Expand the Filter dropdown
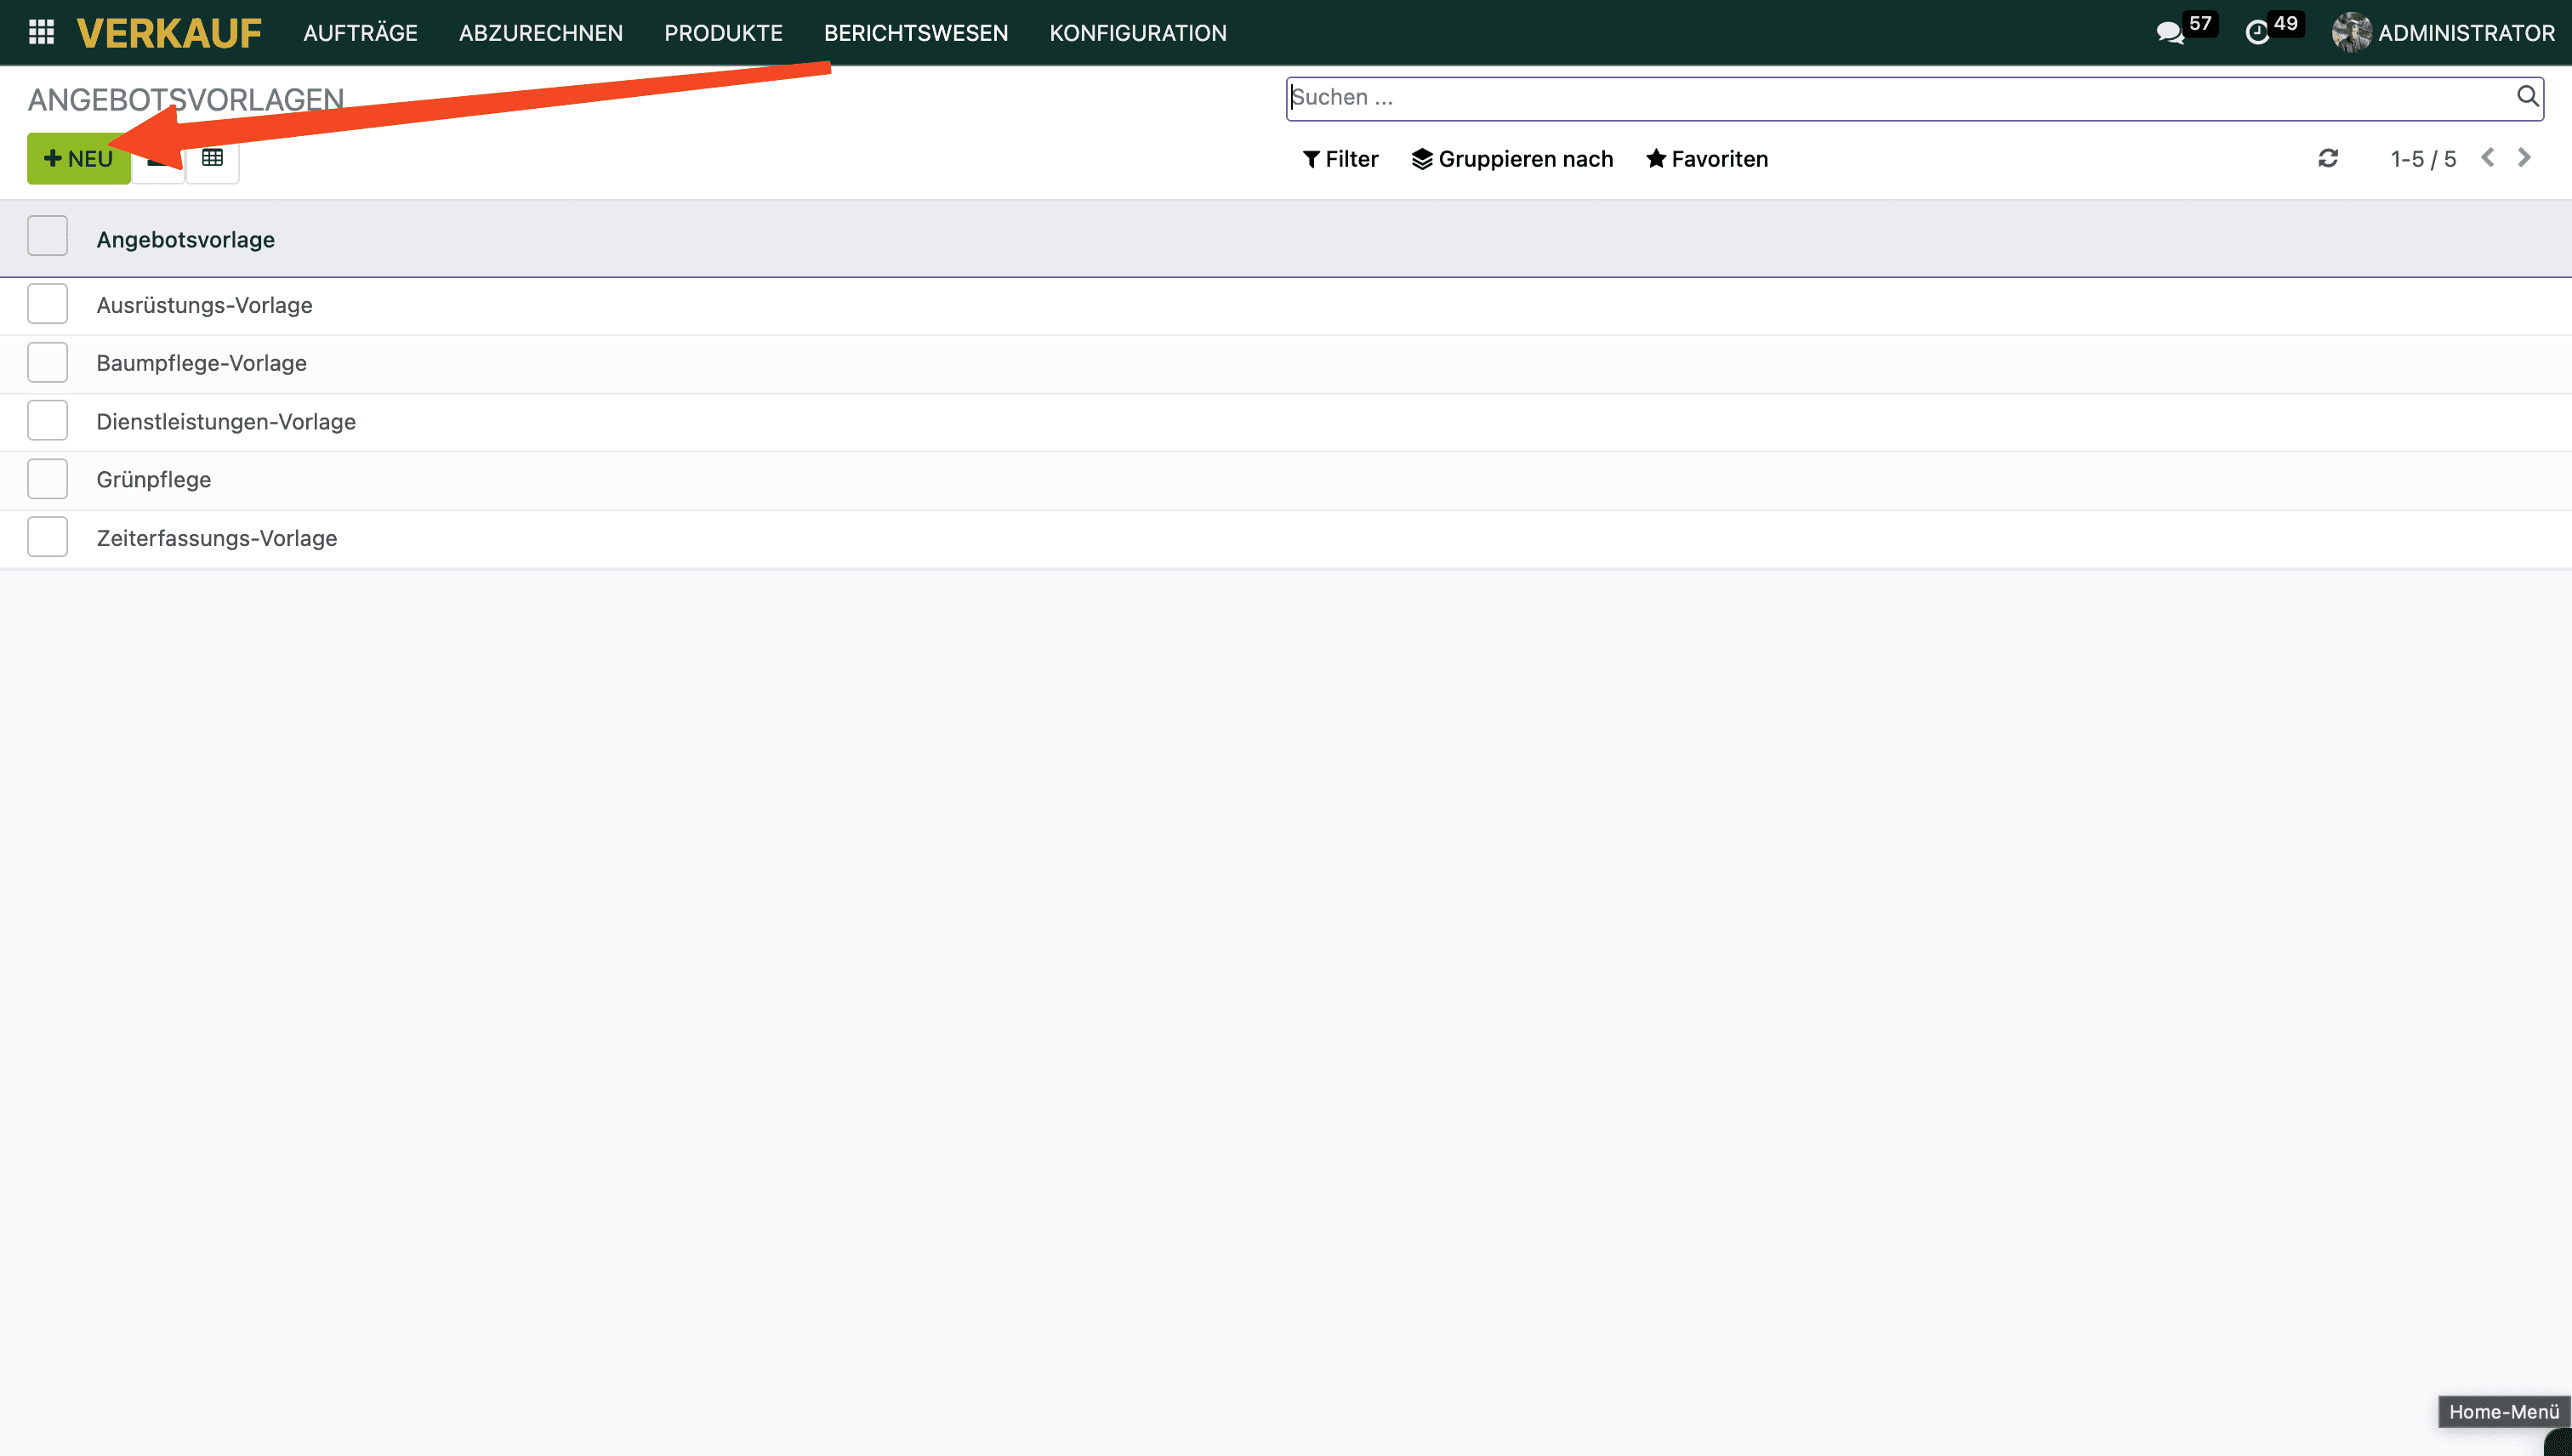This screenshot has width=2572, height=1456. 1340,159
